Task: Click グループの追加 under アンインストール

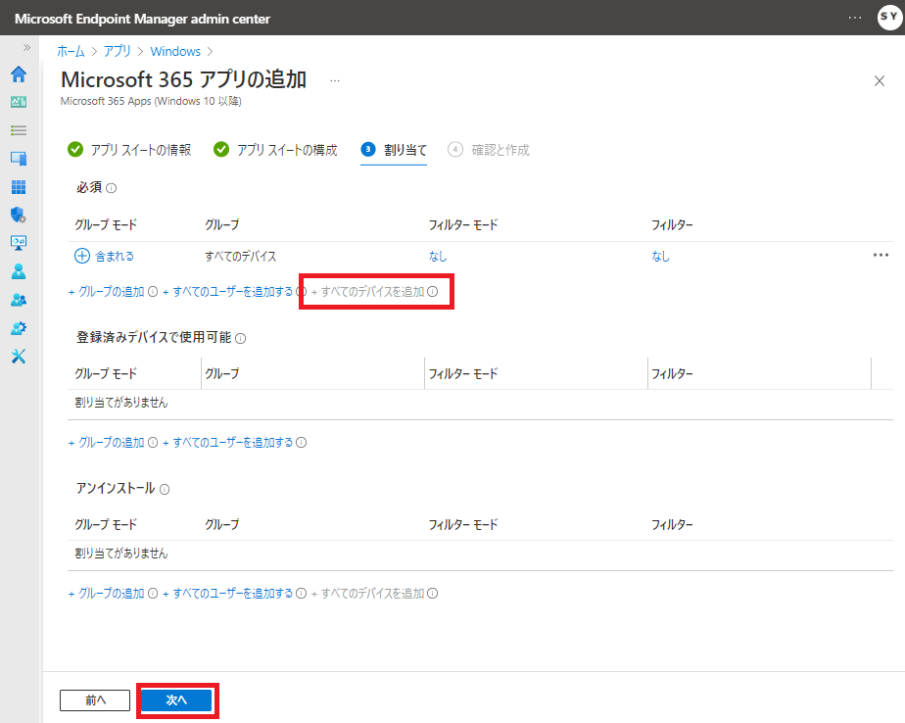Action: (x=106, y=593)
